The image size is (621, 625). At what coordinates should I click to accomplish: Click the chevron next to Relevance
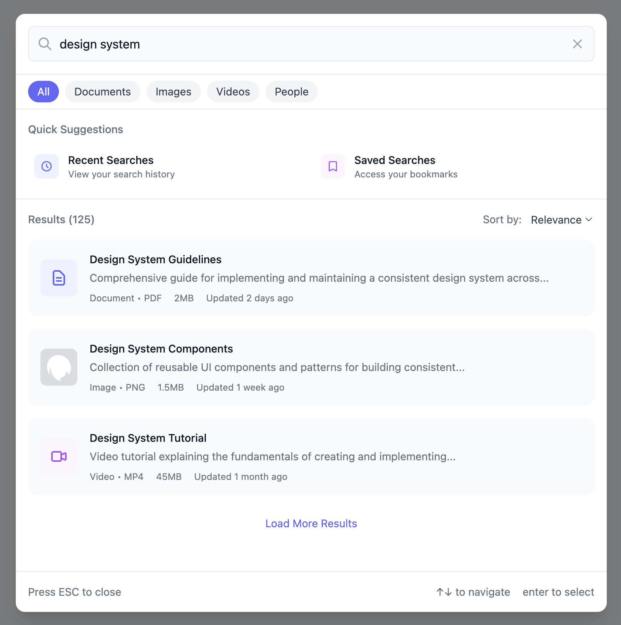pos(589,220)
